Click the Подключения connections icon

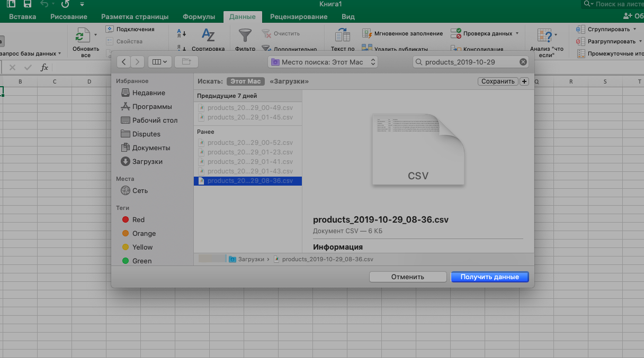tap(110, 29)
